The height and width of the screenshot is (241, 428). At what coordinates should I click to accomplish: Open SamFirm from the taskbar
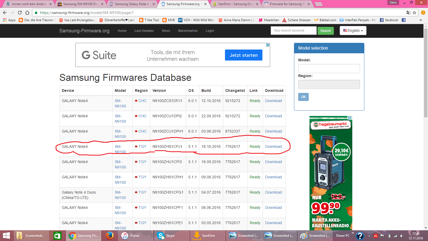click(208, 236)
